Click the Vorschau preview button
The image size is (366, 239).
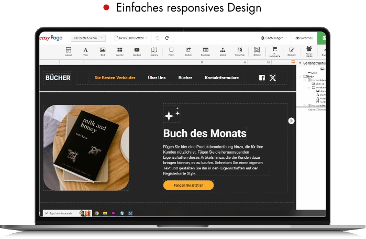coord(304,38)
